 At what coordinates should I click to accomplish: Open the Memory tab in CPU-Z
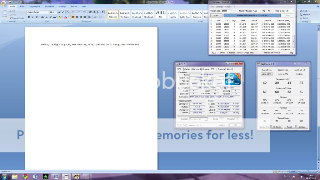point(206,69)
